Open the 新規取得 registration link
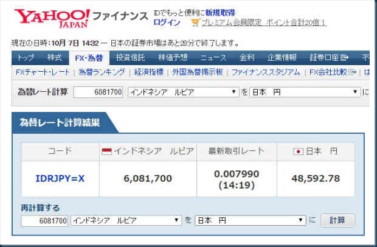The width and height of the screenshot is (377, 247). tap(220, 13)
